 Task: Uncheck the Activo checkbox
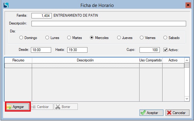click(x=165, y=50)
